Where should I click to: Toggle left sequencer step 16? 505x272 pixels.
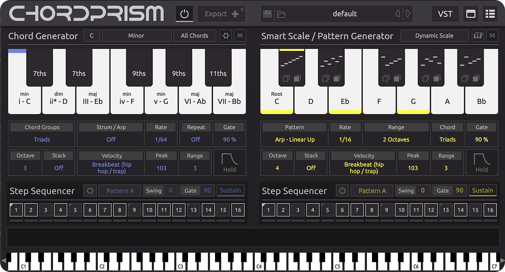[x=238, y=210]
